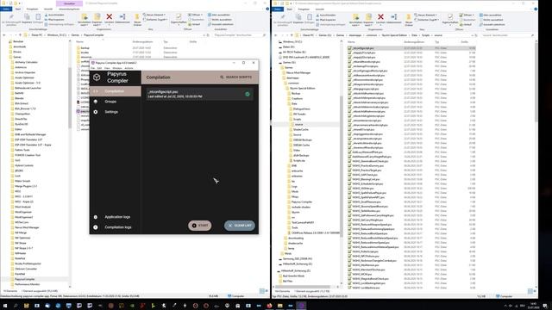
Task: Go up one folder in left Explorer
Action: tap(20, 35)
